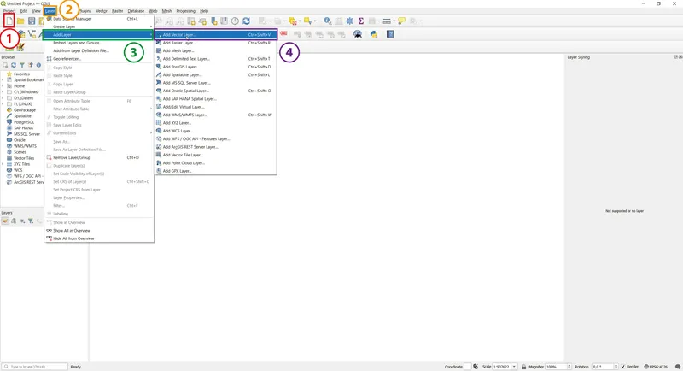The height and width of the screenshot is (371, 683).
Task: Toggle extents and mouse position display
Action: tap(476, 367)
